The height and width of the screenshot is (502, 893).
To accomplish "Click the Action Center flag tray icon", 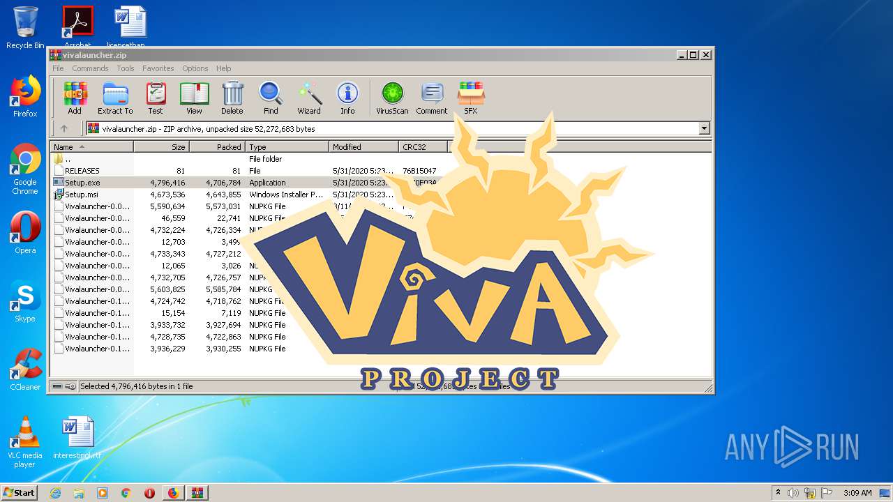I will click(827, 493).
